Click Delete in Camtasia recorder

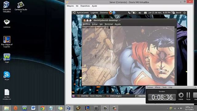(181, 96)
